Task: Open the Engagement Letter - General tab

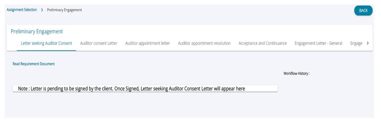Action: pos(318,43)
